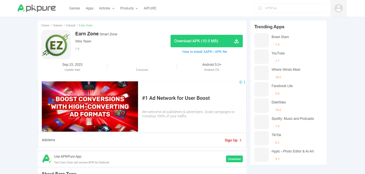This screenshot has width=365, height=174.
Task: Open the TikTok trending app
Action: pyautogui.click(x=277, y=135)
